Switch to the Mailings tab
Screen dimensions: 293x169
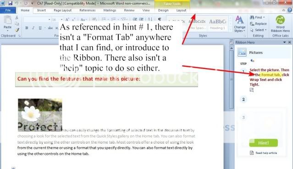[x=110, y=10]
